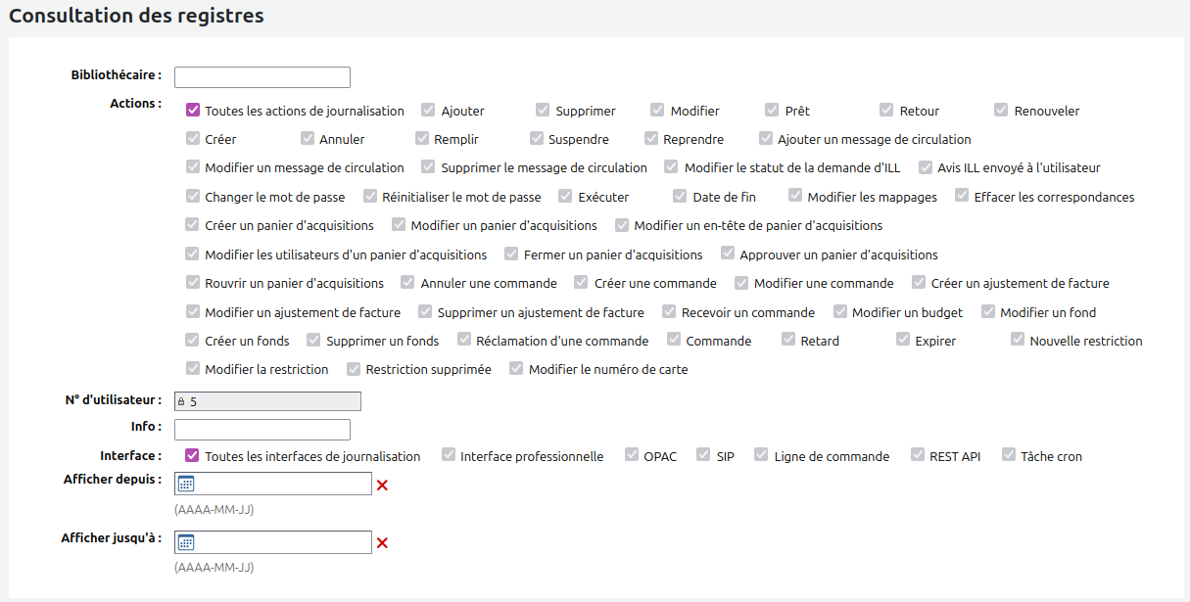Toggle the Expirer checkbox
1190x602 pixels.
pos(904,341)
